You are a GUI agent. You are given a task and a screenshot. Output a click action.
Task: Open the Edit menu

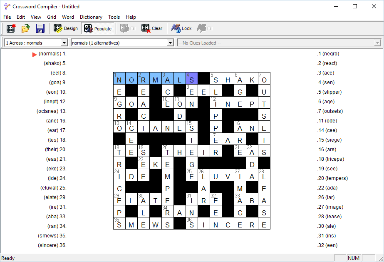coord(21,17)
